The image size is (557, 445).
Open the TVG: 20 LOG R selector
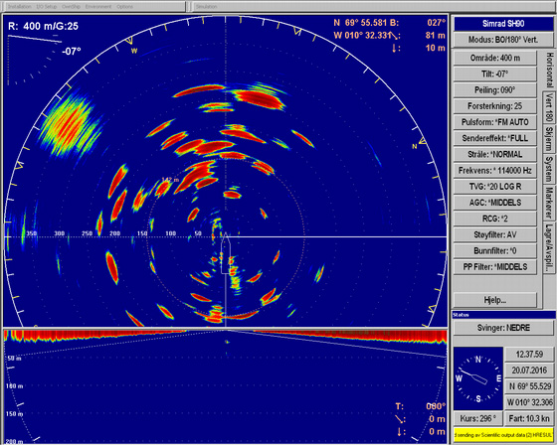pos(495,187)
